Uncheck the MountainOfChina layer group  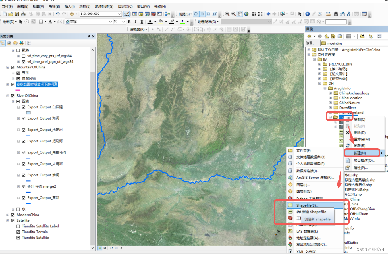13,67
